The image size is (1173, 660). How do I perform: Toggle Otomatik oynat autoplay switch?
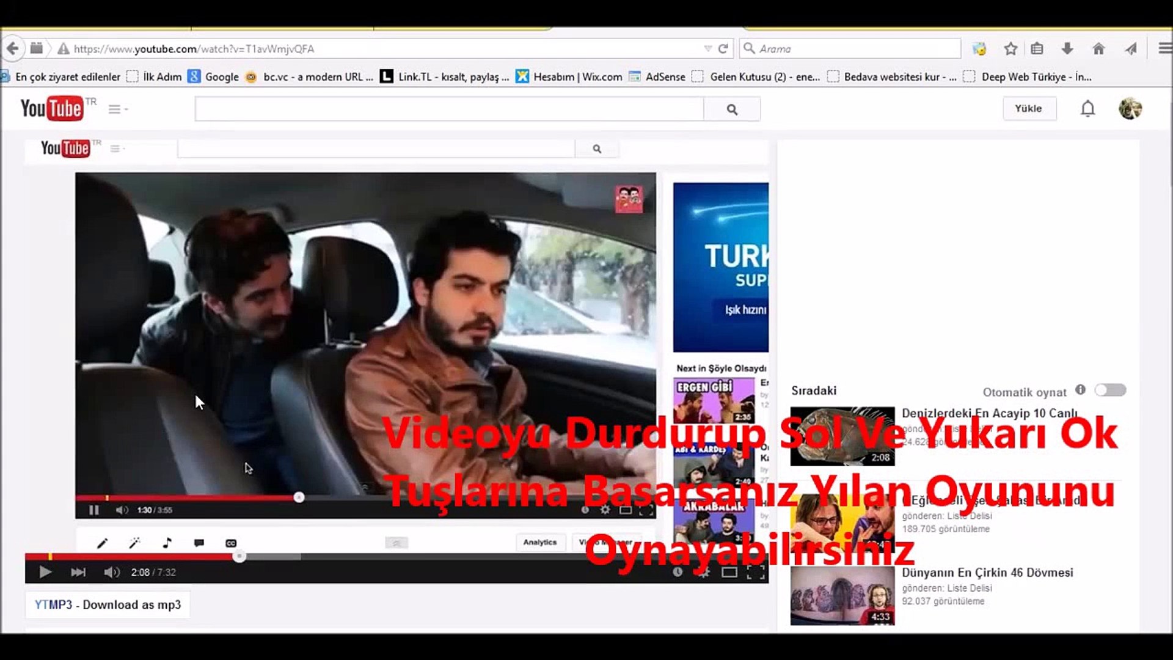tap(1110, 390)
